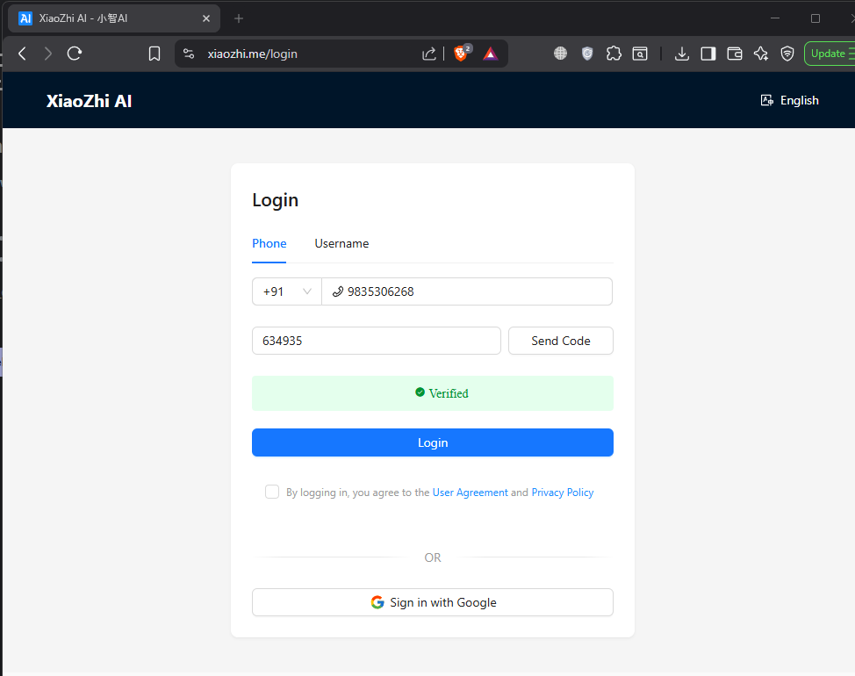
Task: Open the User Agreement link
Action: 470,493
